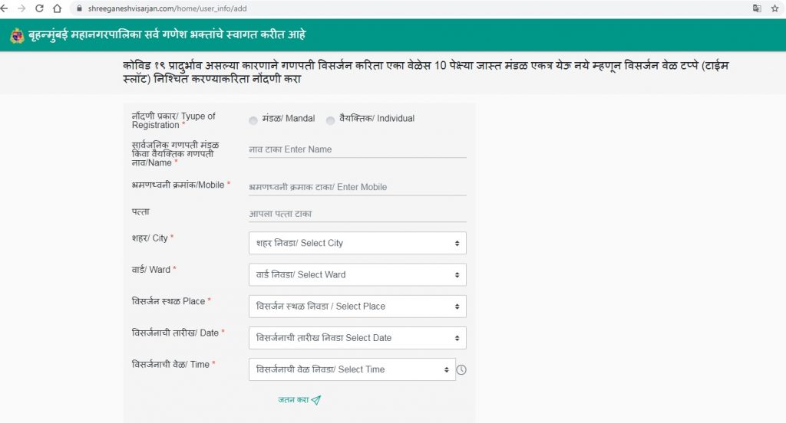Expand the Select Date dropdown
The width and height of the screenshot is (786, 423).
[358, 337]
